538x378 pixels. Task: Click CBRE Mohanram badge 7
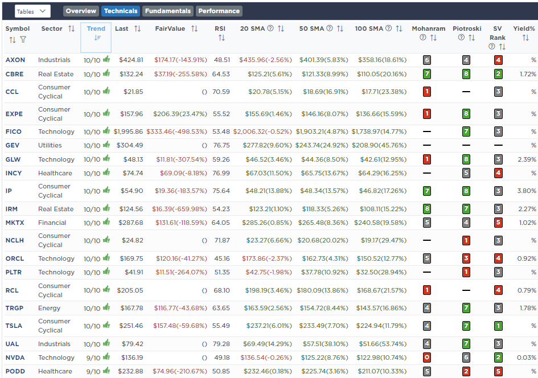point(427,74)
